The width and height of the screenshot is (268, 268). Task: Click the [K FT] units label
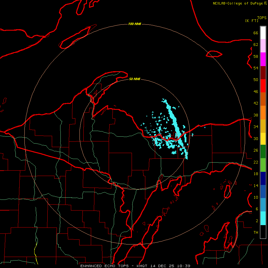click(x=252, y=21)
